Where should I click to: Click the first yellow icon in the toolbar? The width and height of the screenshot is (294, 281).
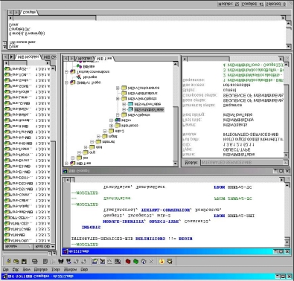click(9, 262)
